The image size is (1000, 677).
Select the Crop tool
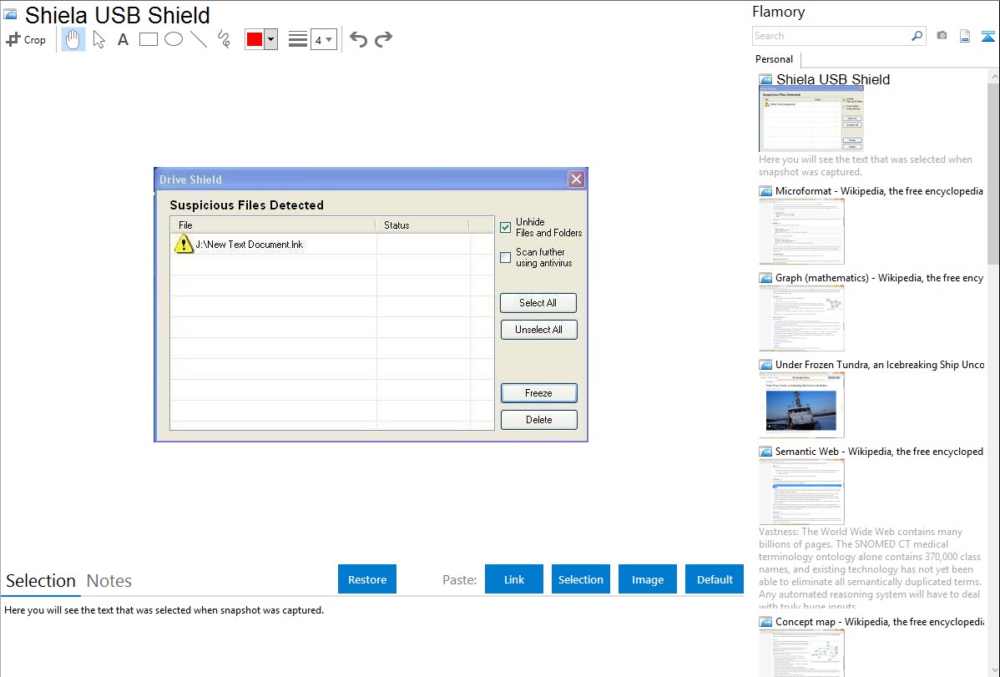click(x=26, y=39)
